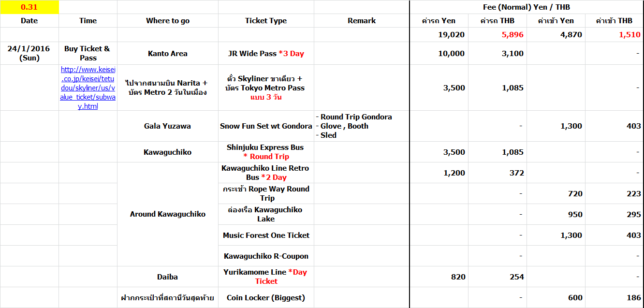Click the red 5,896 total THB cell

[x=498, y=35]
